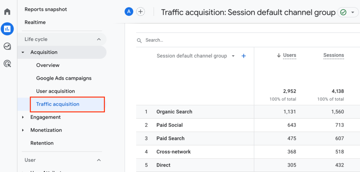Open the Reports bar chart icon
360x172 pixels.
click(x=7, y=29)
